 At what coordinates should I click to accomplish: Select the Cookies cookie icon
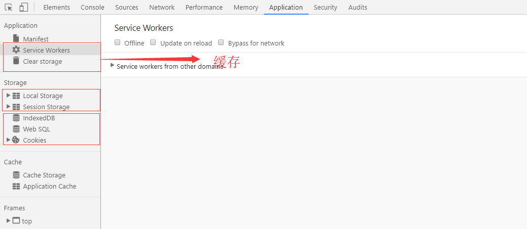(16, 140)
